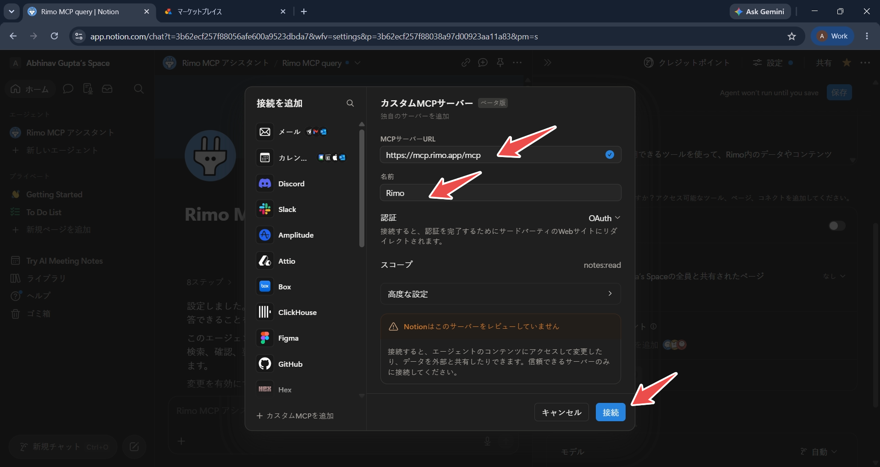
Task: Click the chat bubble icon in sidebar
Action: tap(68, 89)
